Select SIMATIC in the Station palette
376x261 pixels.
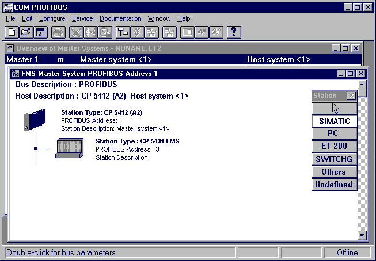pos(335,121)
